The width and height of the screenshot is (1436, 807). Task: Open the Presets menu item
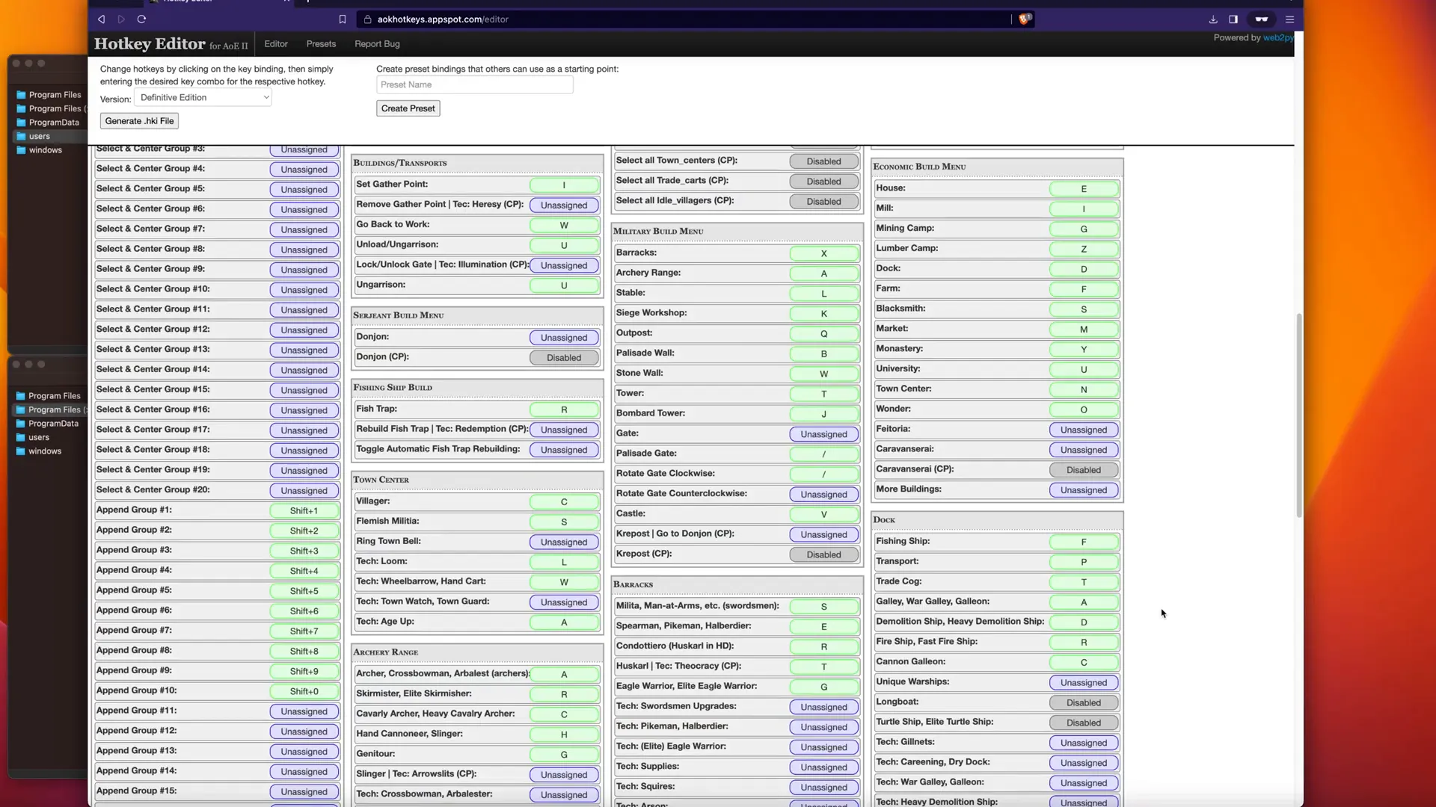[x=321, y=44]
